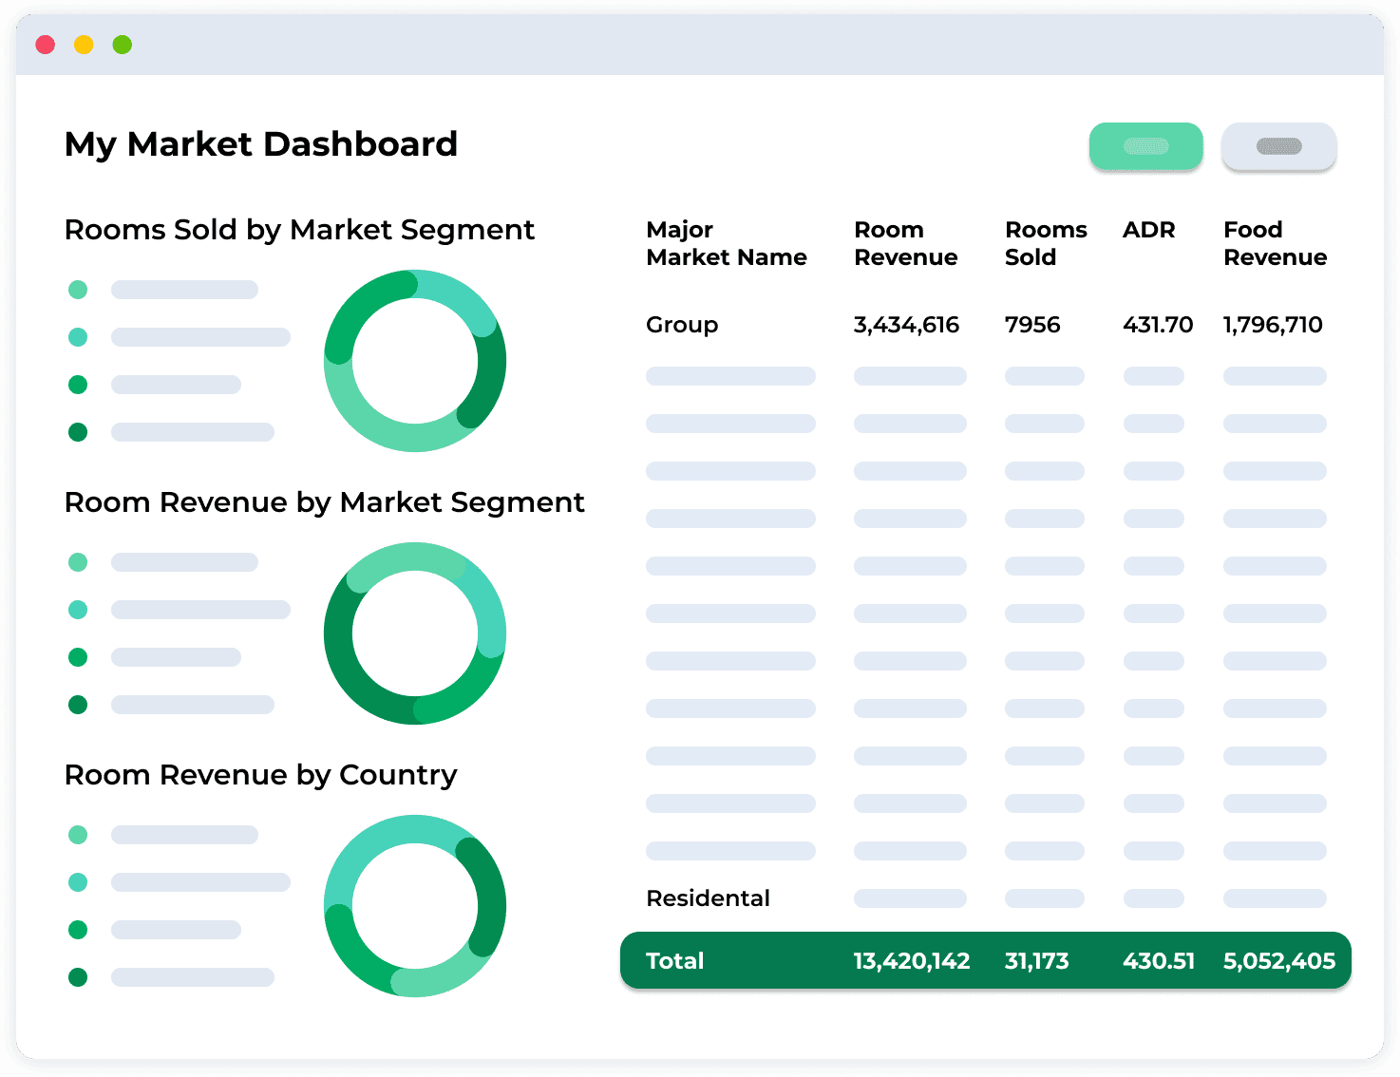
Task: Sort by the Rooms Sold column header
Action: click(x=1045, y=243)
